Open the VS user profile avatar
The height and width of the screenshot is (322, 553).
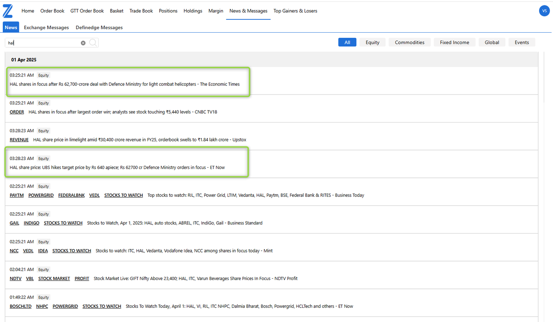pos(544,11)
